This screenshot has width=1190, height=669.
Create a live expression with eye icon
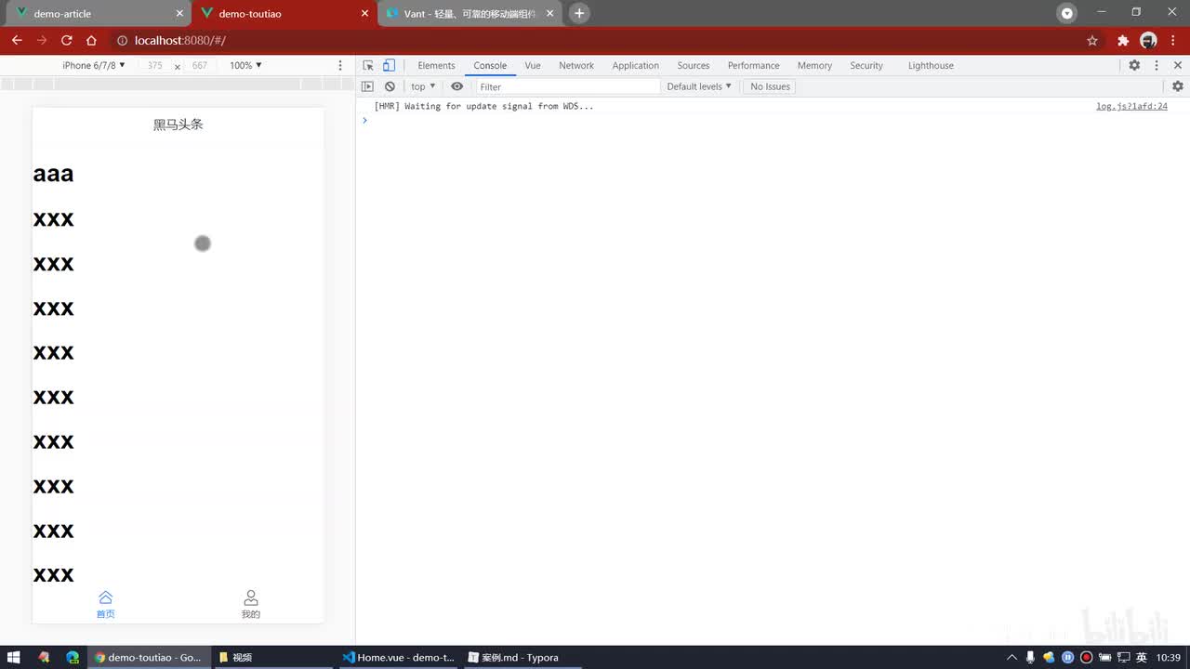point(456,86)
